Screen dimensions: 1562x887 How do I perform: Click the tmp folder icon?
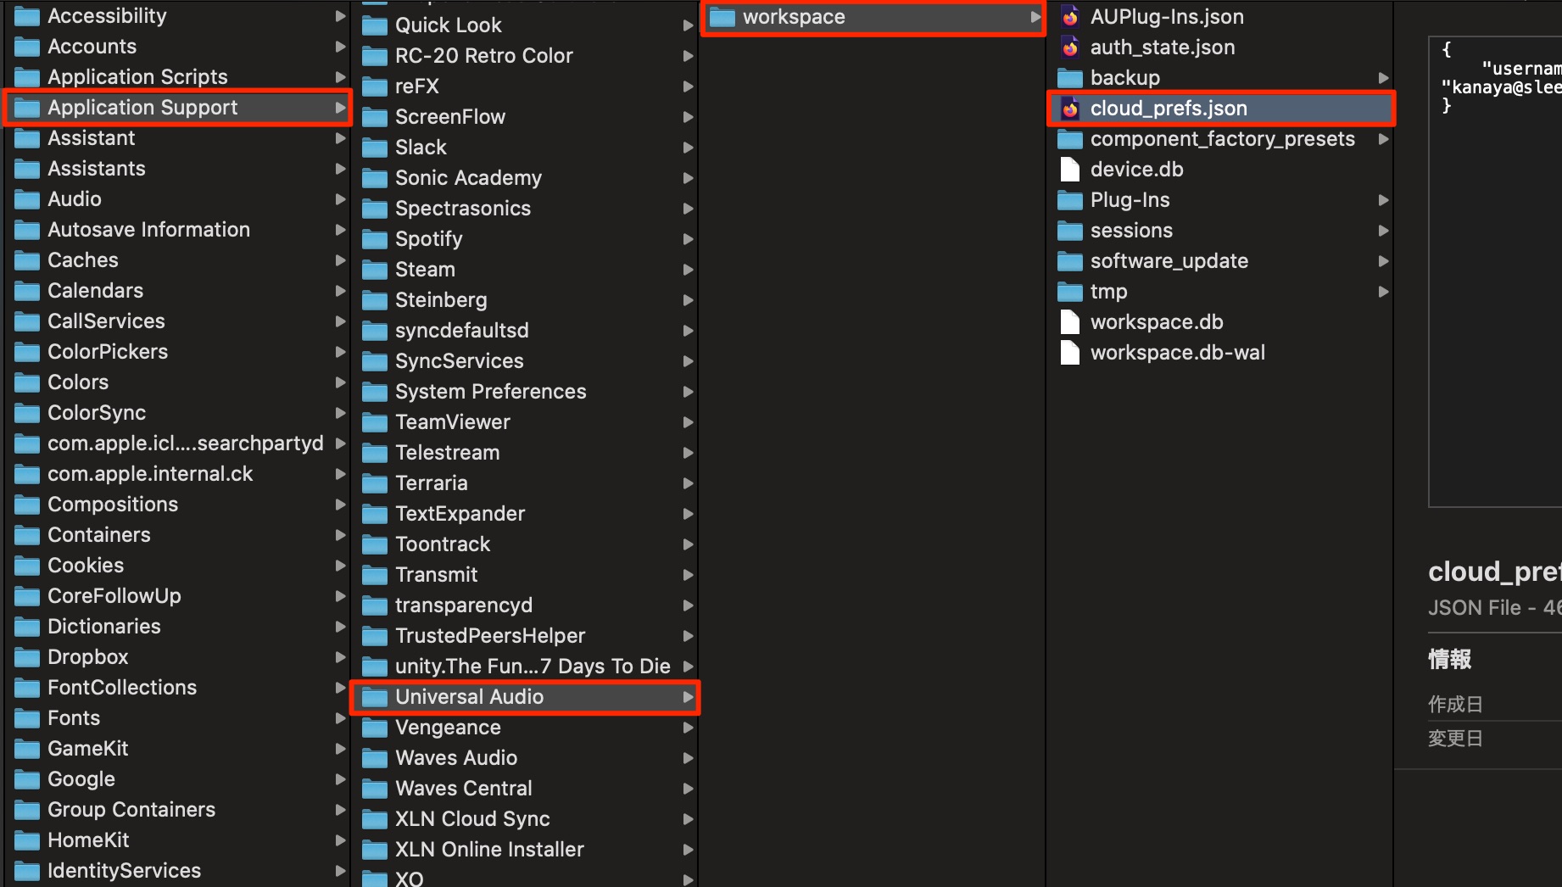click(x=1070, y=292)
